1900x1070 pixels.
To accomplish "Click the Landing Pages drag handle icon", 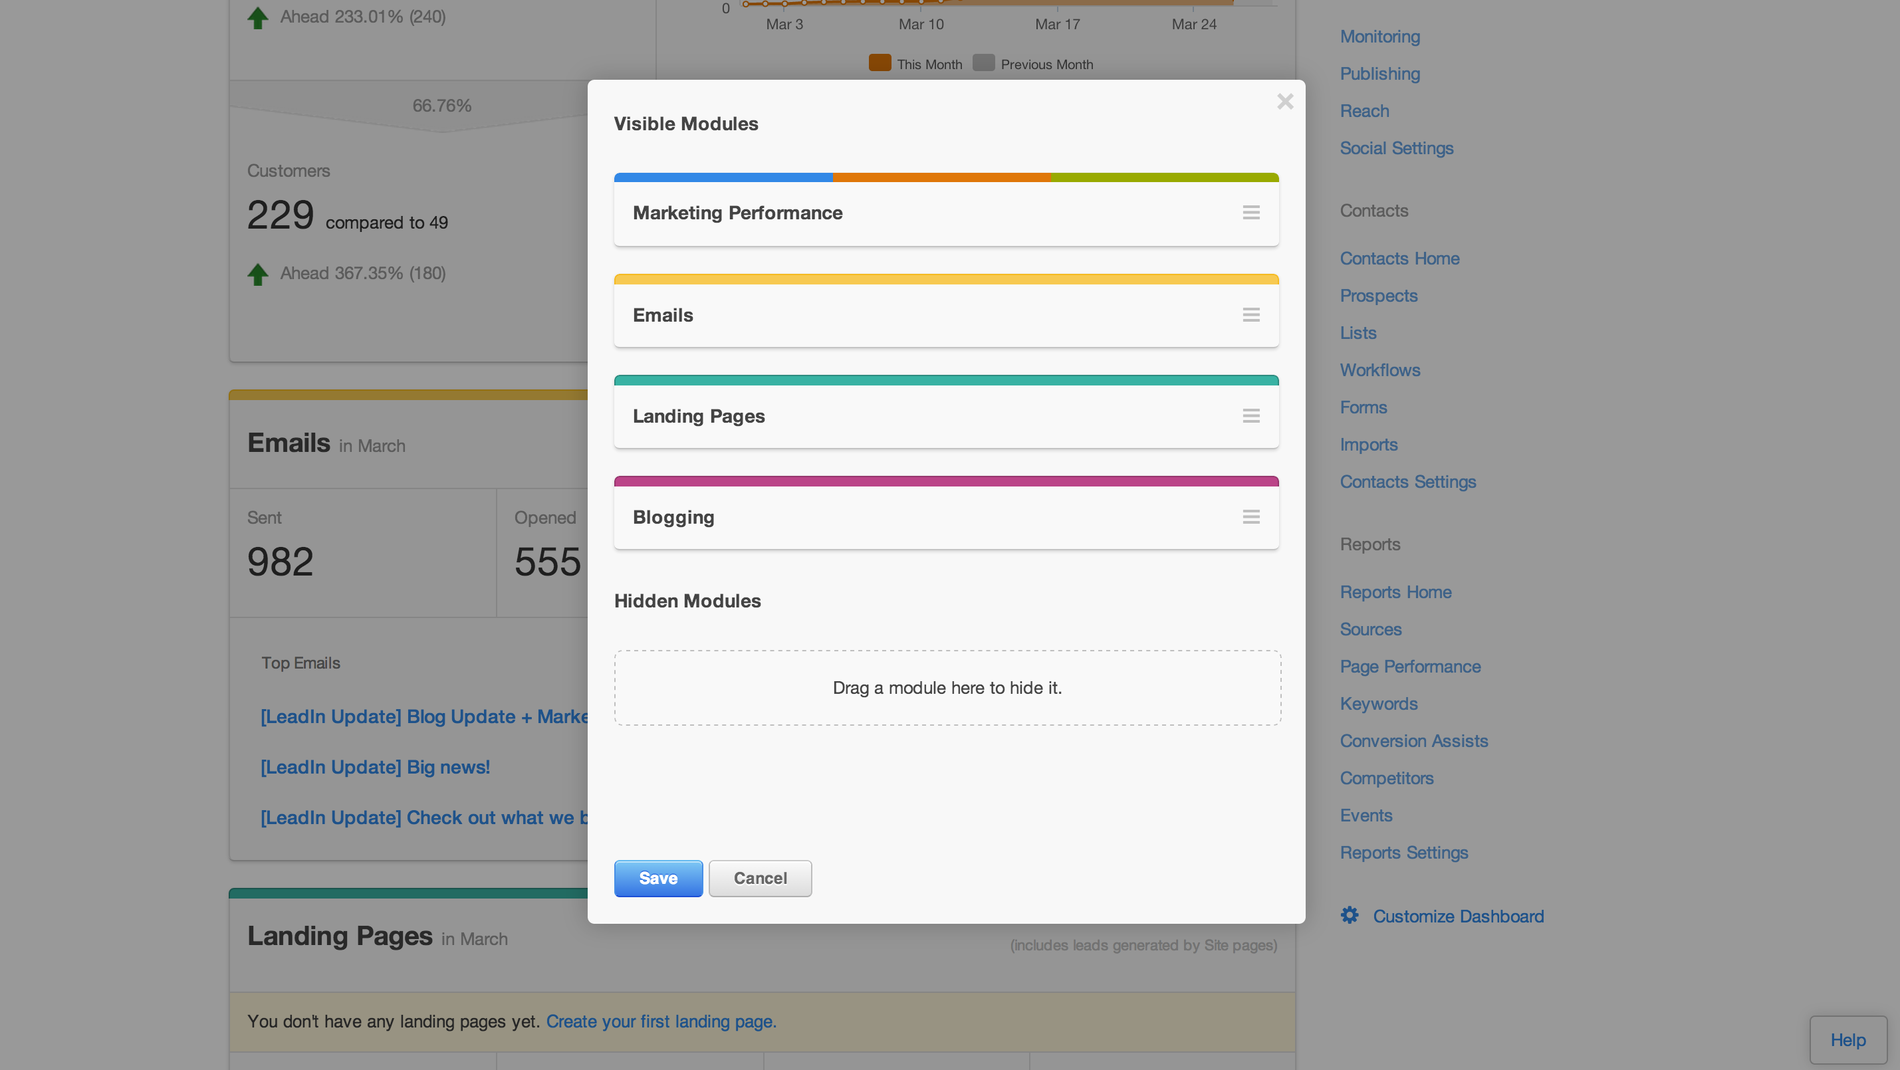I will pos(1251,416).
